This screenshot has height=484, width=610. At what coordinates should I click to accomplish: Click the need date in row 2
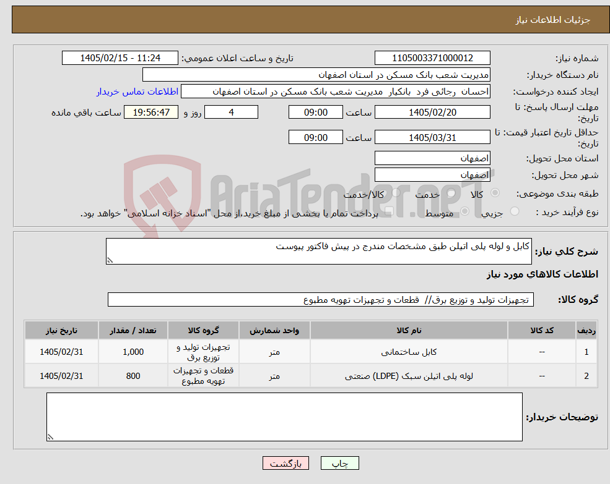click(61, 376)
